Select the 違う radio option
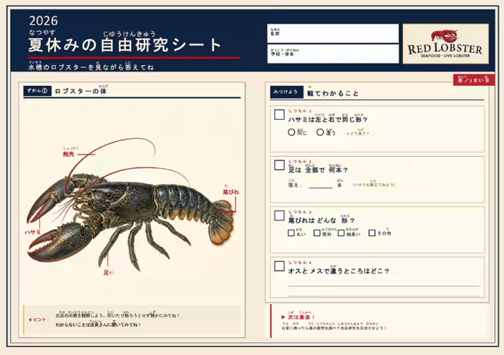 coord(320,132)
